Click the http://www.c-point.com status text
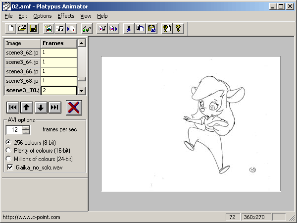 [x=31, y=217]
